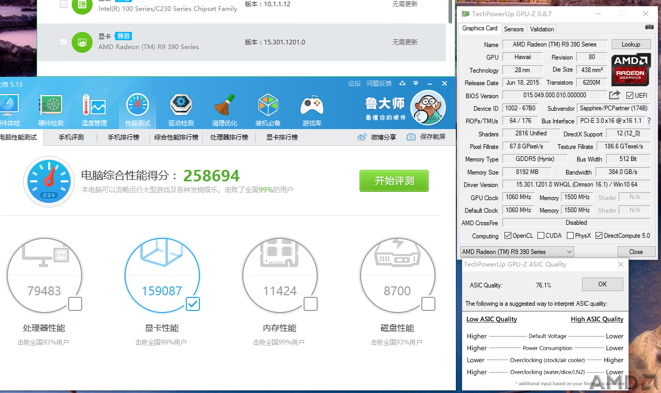661x393 pixels.
Task: Open the 游戏库 game library module
Action: tap(312, 110)
